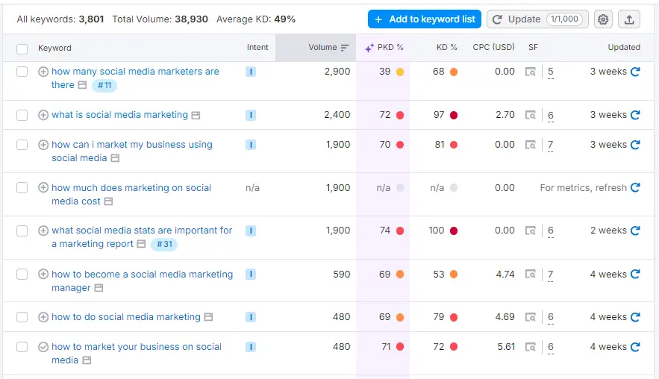The height and width of the screenshot is (379, 659).
Task: Select all keywords with header checkbox
Action: pos(22,48)
